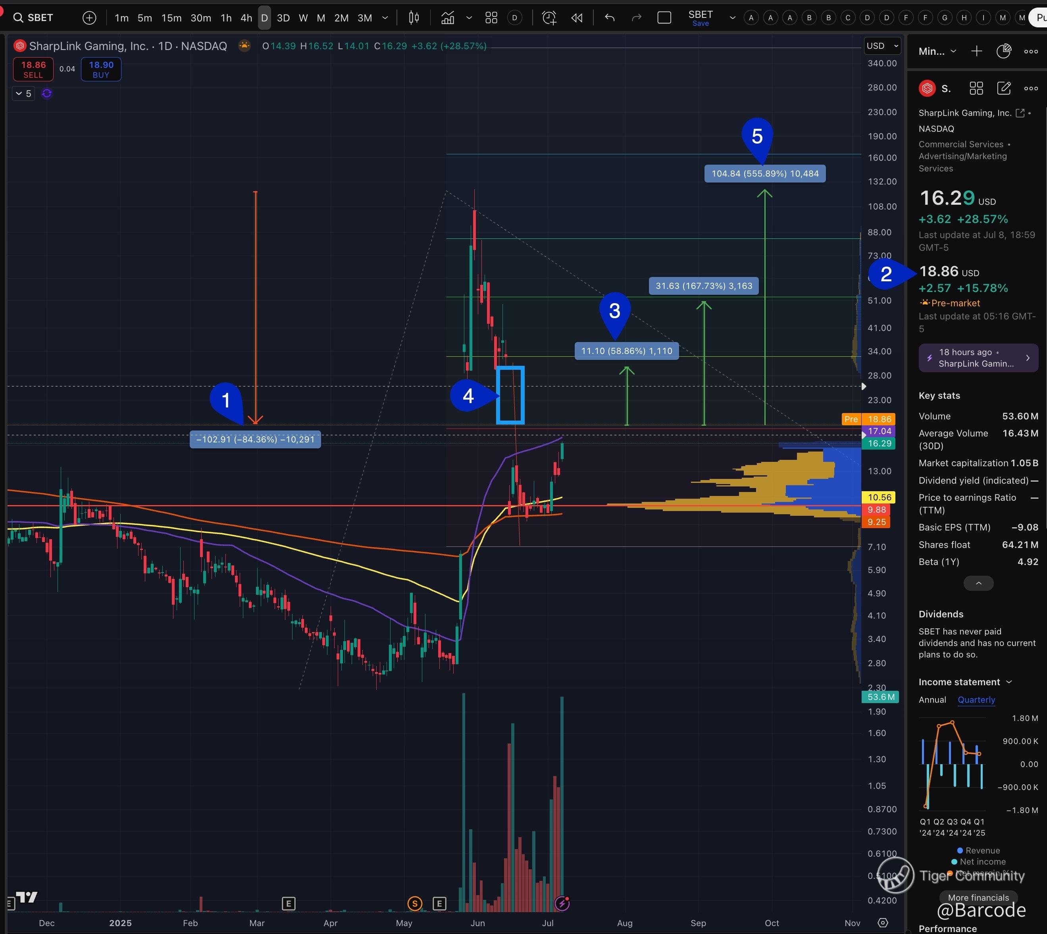Open the indicator templates grid icon

[x=491, y=18]
